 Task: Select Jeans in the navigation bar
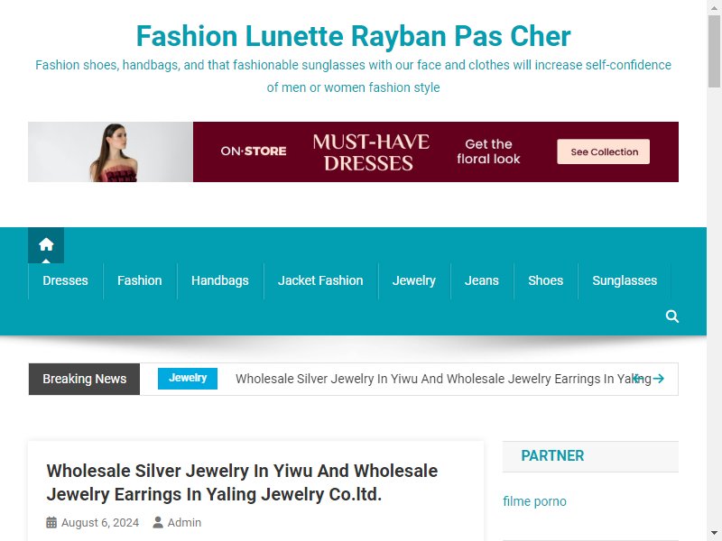pyautogui.click(x=482, y=280)
